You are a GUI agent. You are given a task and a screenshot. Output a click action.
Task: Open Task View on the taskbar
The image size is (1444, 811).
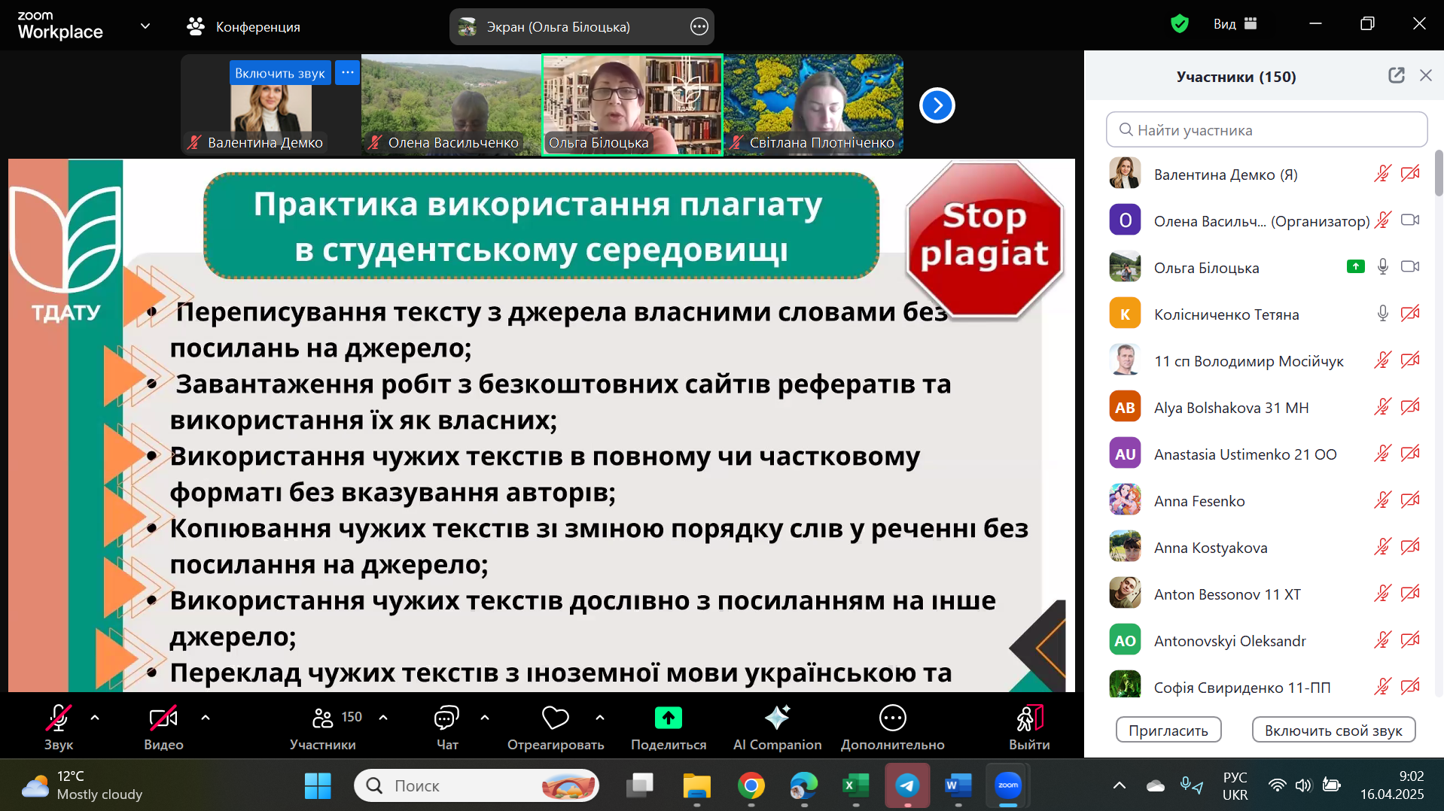pos(640,785)
